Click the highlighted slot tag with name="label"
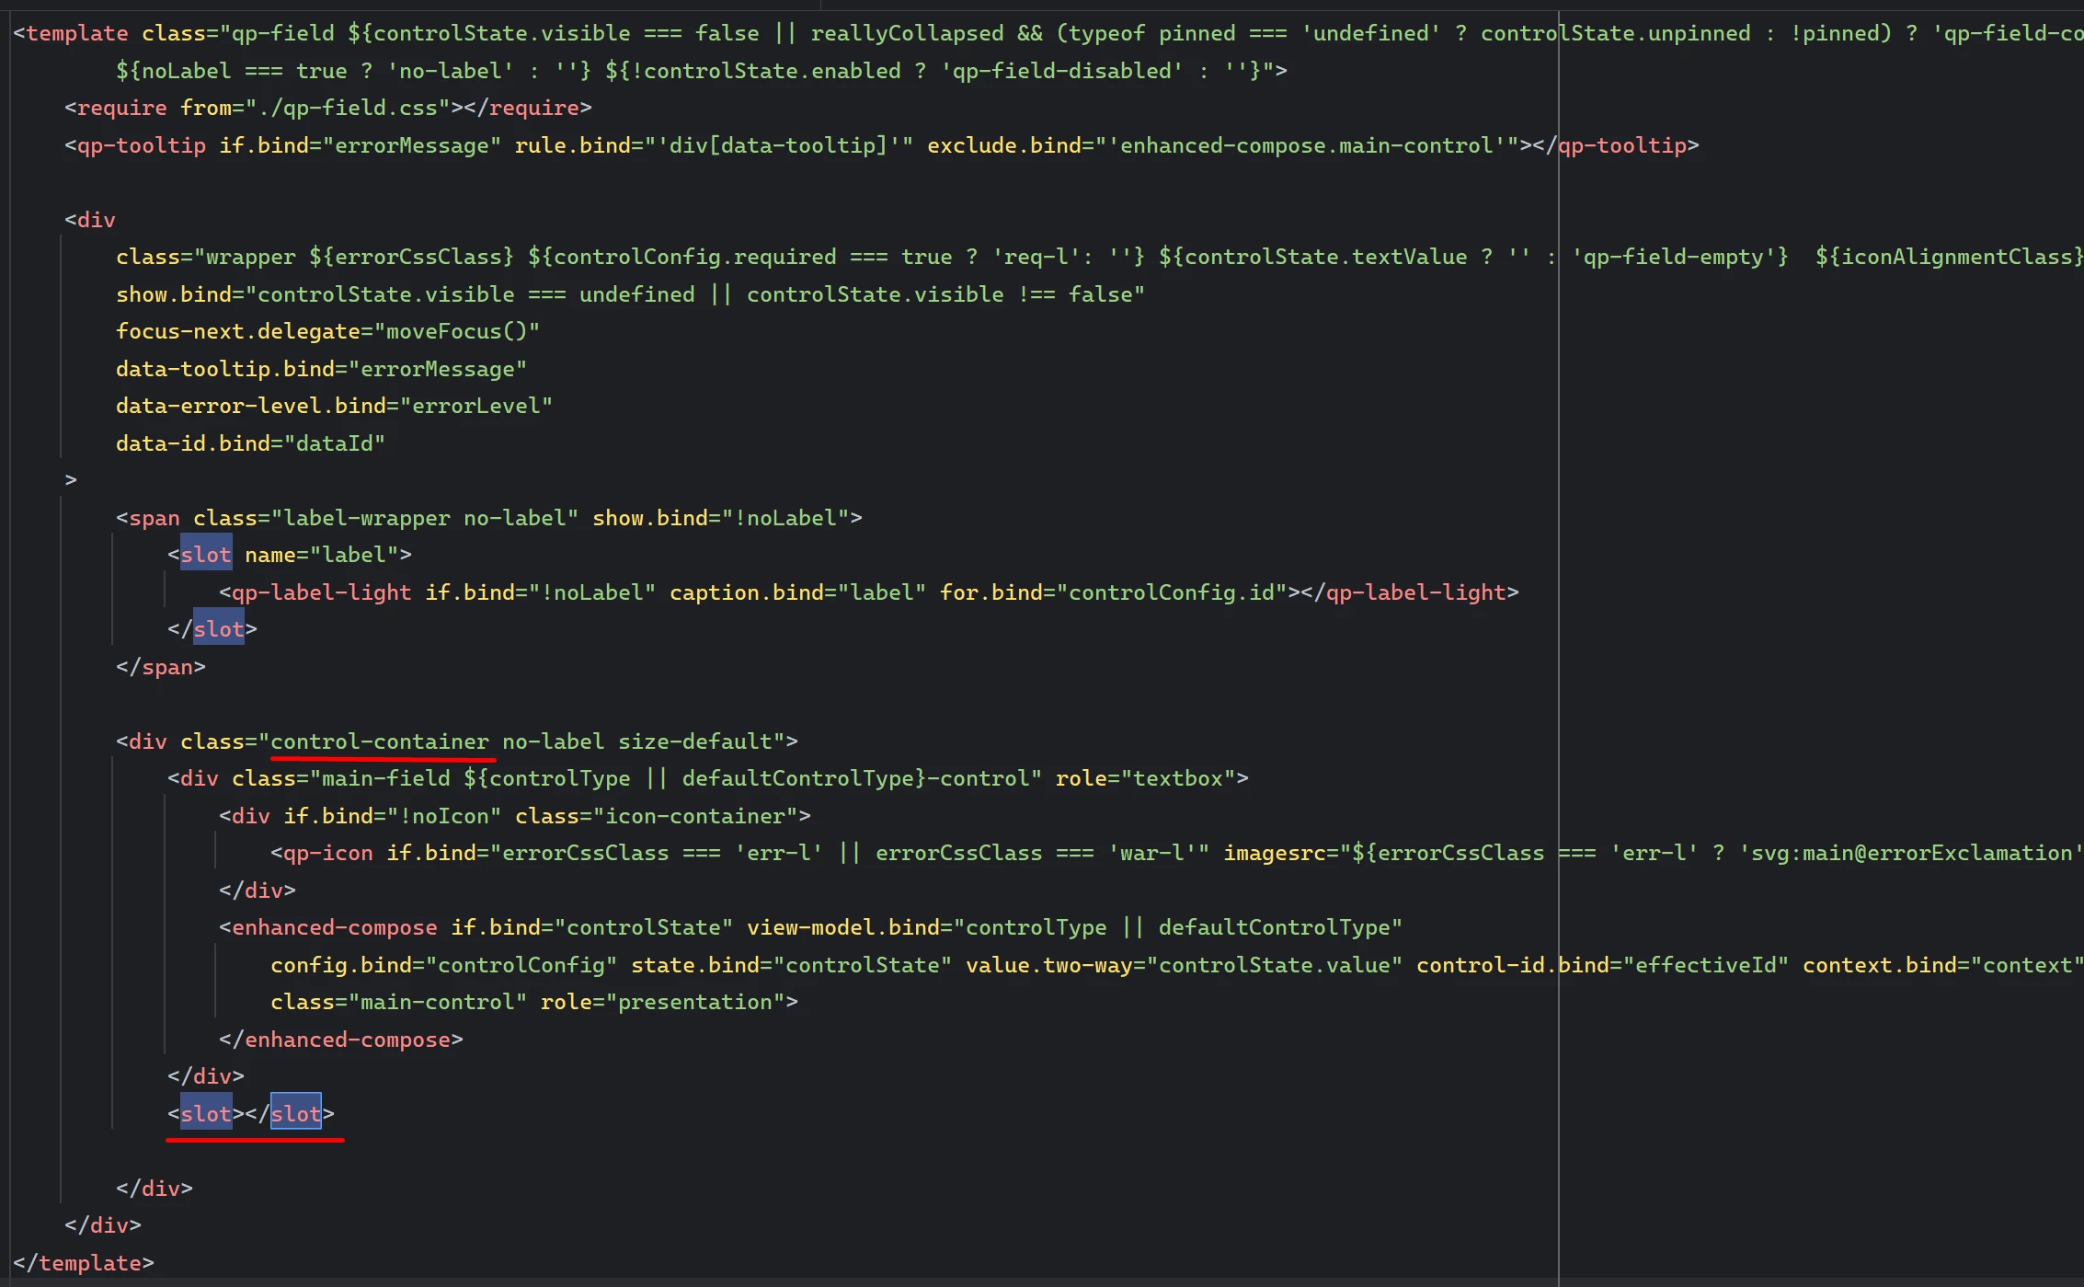 point(205,555)
